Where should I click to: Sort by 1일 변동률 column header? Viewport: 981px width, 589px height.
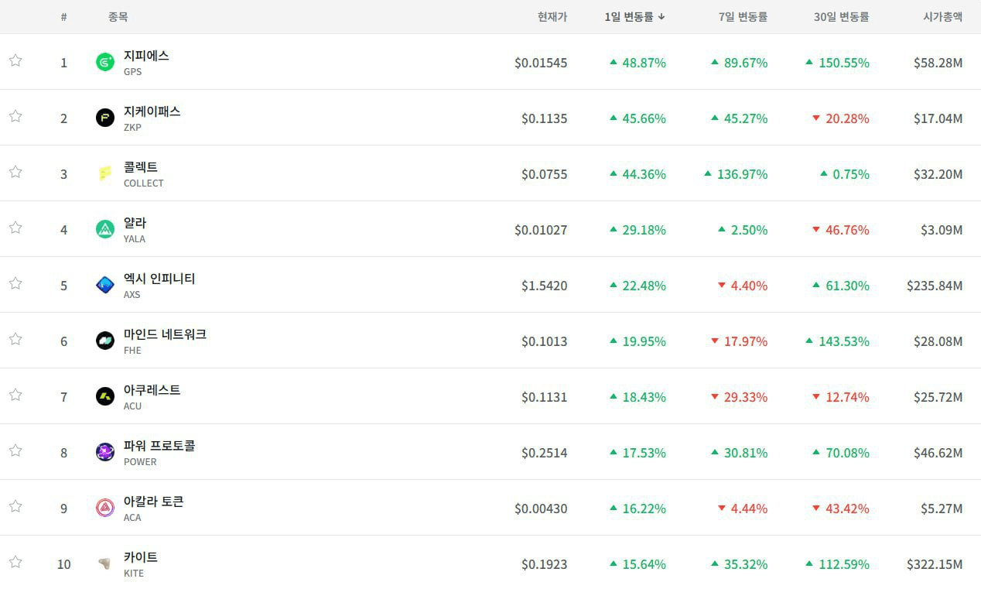tap(634, 16)
